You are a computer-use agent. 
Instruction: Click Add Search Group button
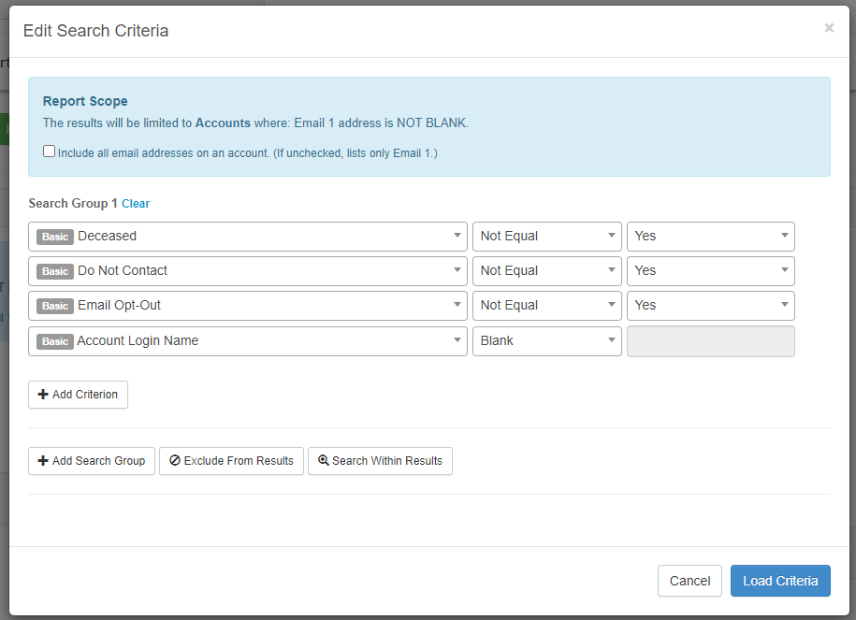click(x=92, y=461)
